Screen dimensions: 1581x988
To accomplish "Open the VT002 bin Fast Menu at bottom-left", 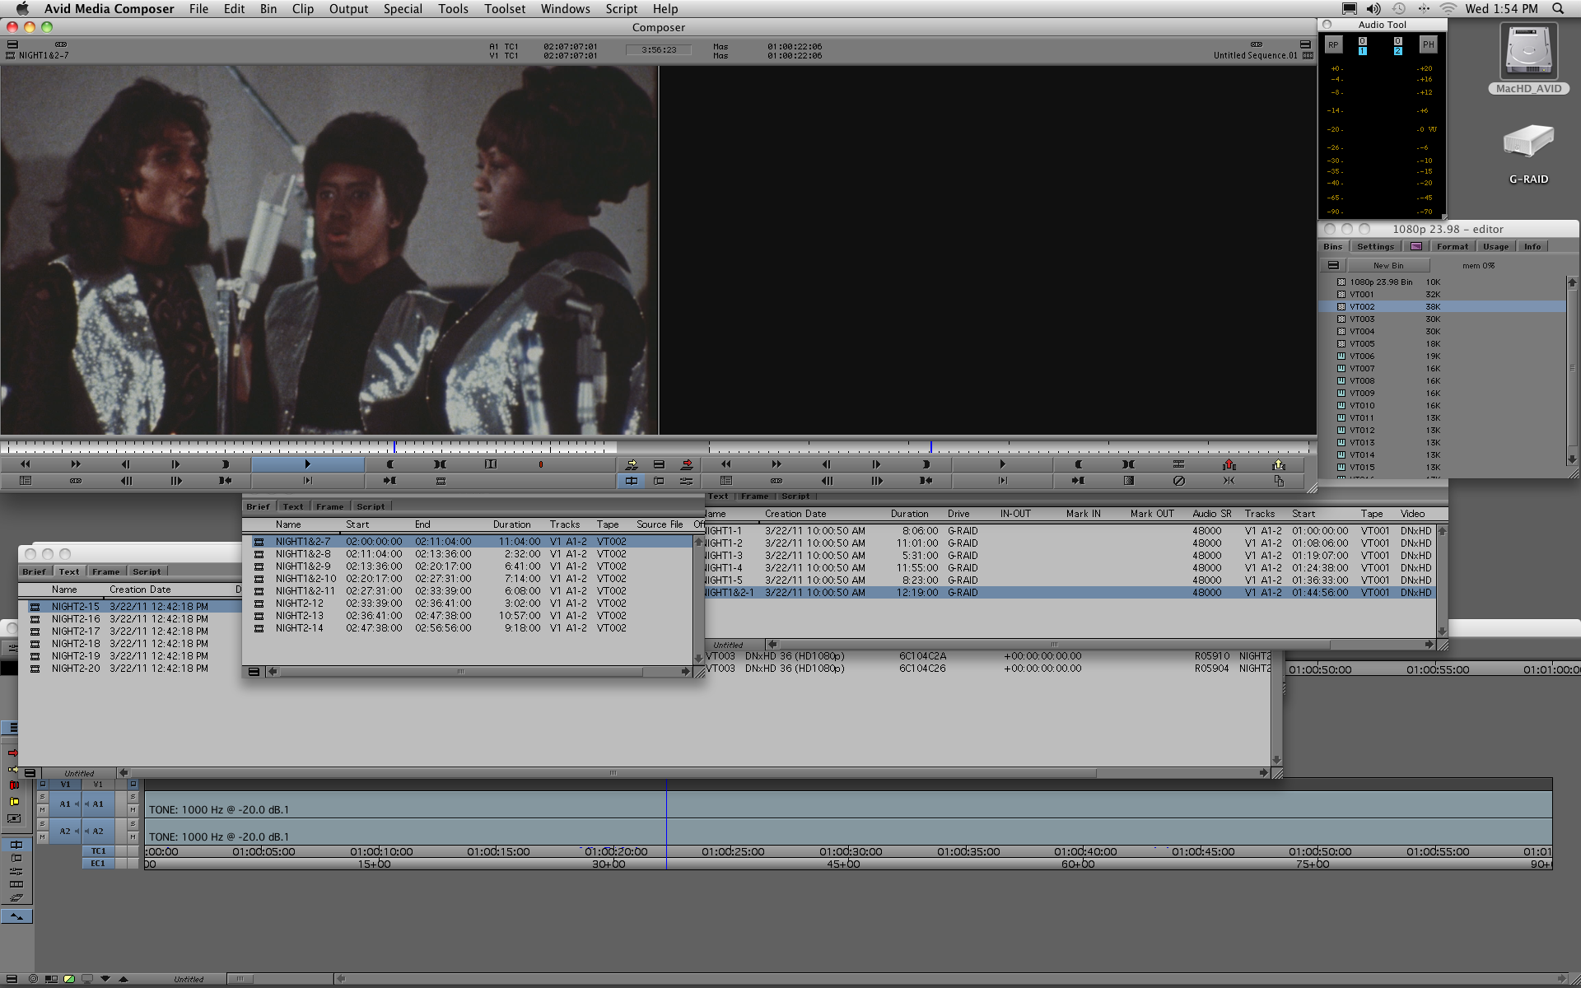I will (x=254, y=672).
